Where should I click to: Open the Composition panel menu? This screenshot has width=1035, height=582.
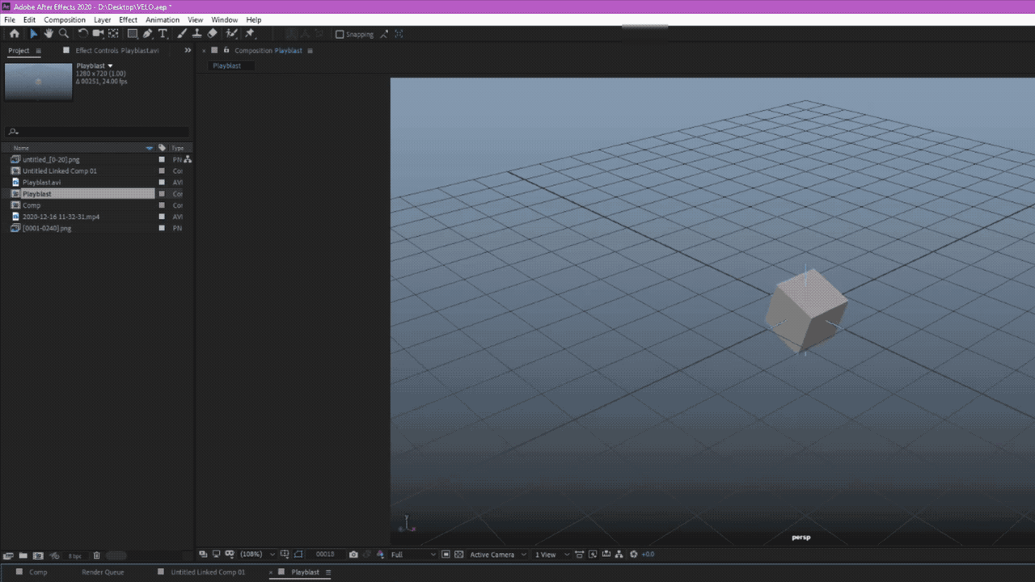point(310,50)
